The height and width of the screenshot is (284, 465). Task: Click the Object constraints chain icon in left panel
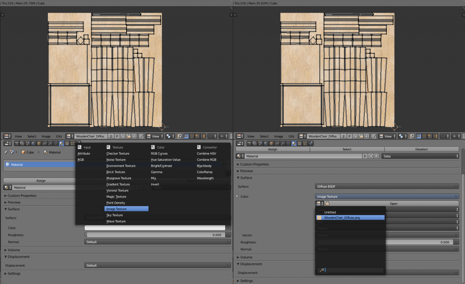[45, 143]
